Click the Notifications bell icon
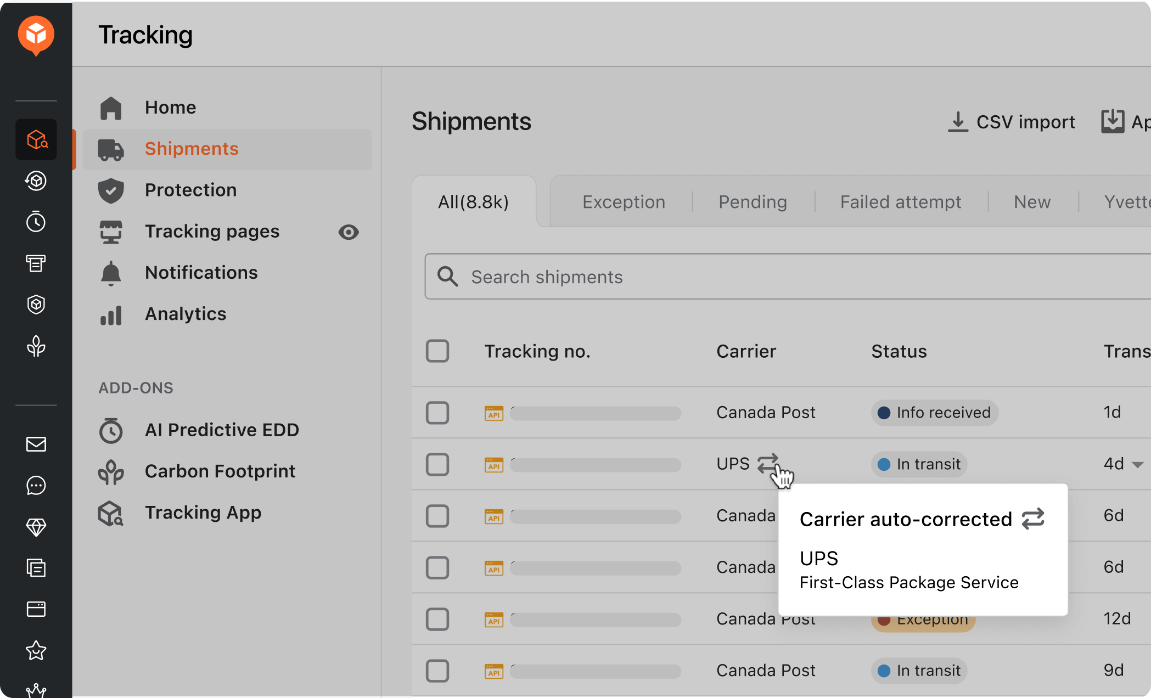Screen dimensions: 1151x698 (111, 273)
